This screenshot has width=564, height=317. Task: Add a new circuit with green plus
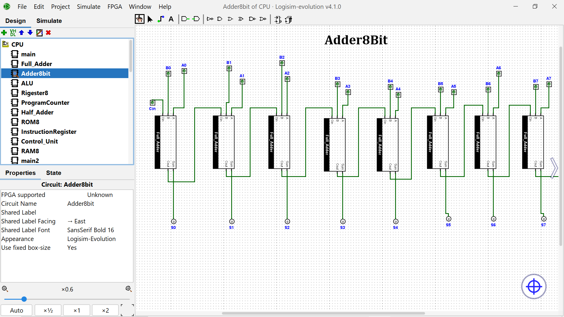4,33
